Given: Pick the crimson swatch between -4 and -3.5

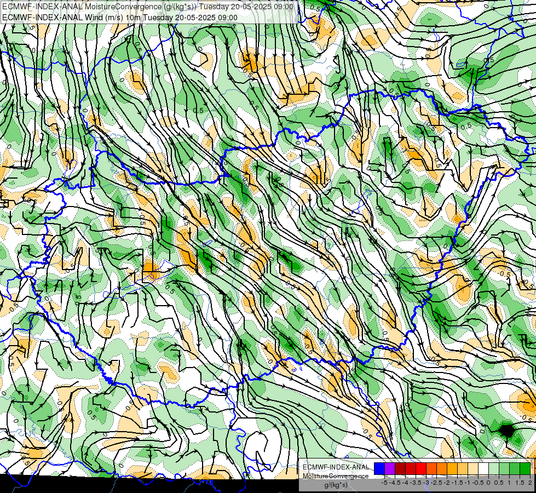Looking at the screenshot, I should click(411, 469).
